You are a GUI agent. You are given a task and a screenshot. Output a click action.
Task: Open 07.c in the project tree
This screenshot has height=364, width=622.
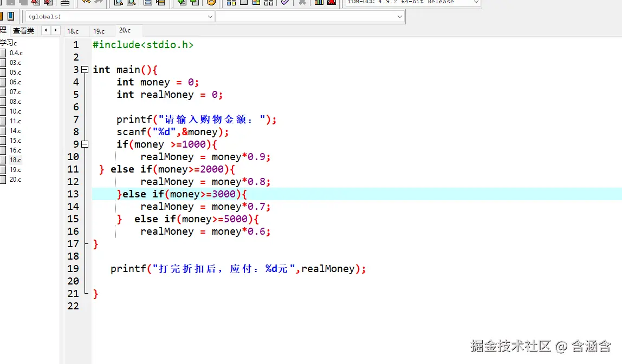click(x=16, y=92)
